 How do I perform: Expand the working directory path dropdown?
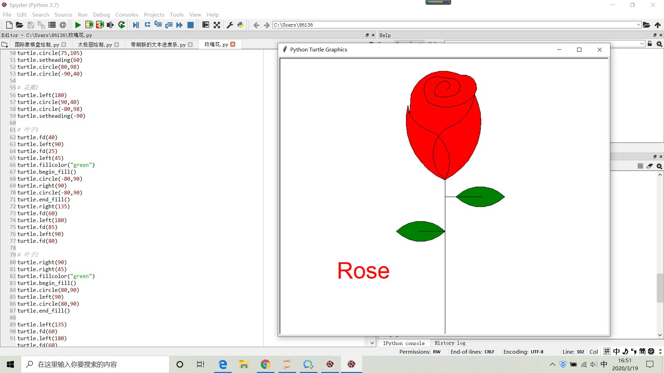click(x=638, y=25)
